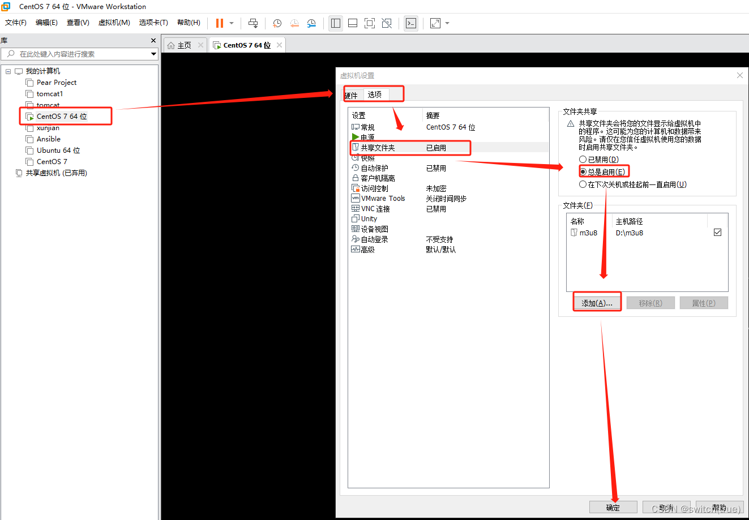Toggle the library sidebar panel

point(335,23)
